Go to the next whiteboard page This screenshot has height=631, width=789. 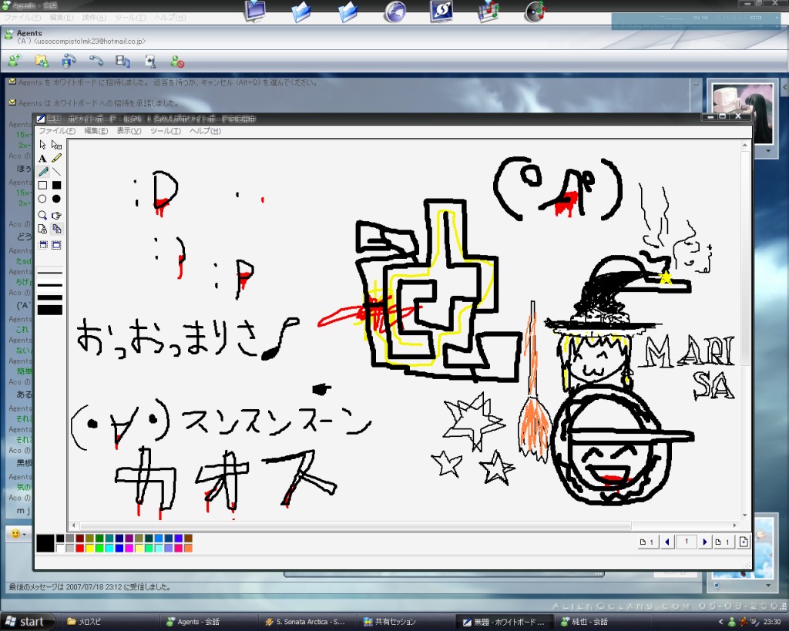pyautogui.click(x=704, y=542)
